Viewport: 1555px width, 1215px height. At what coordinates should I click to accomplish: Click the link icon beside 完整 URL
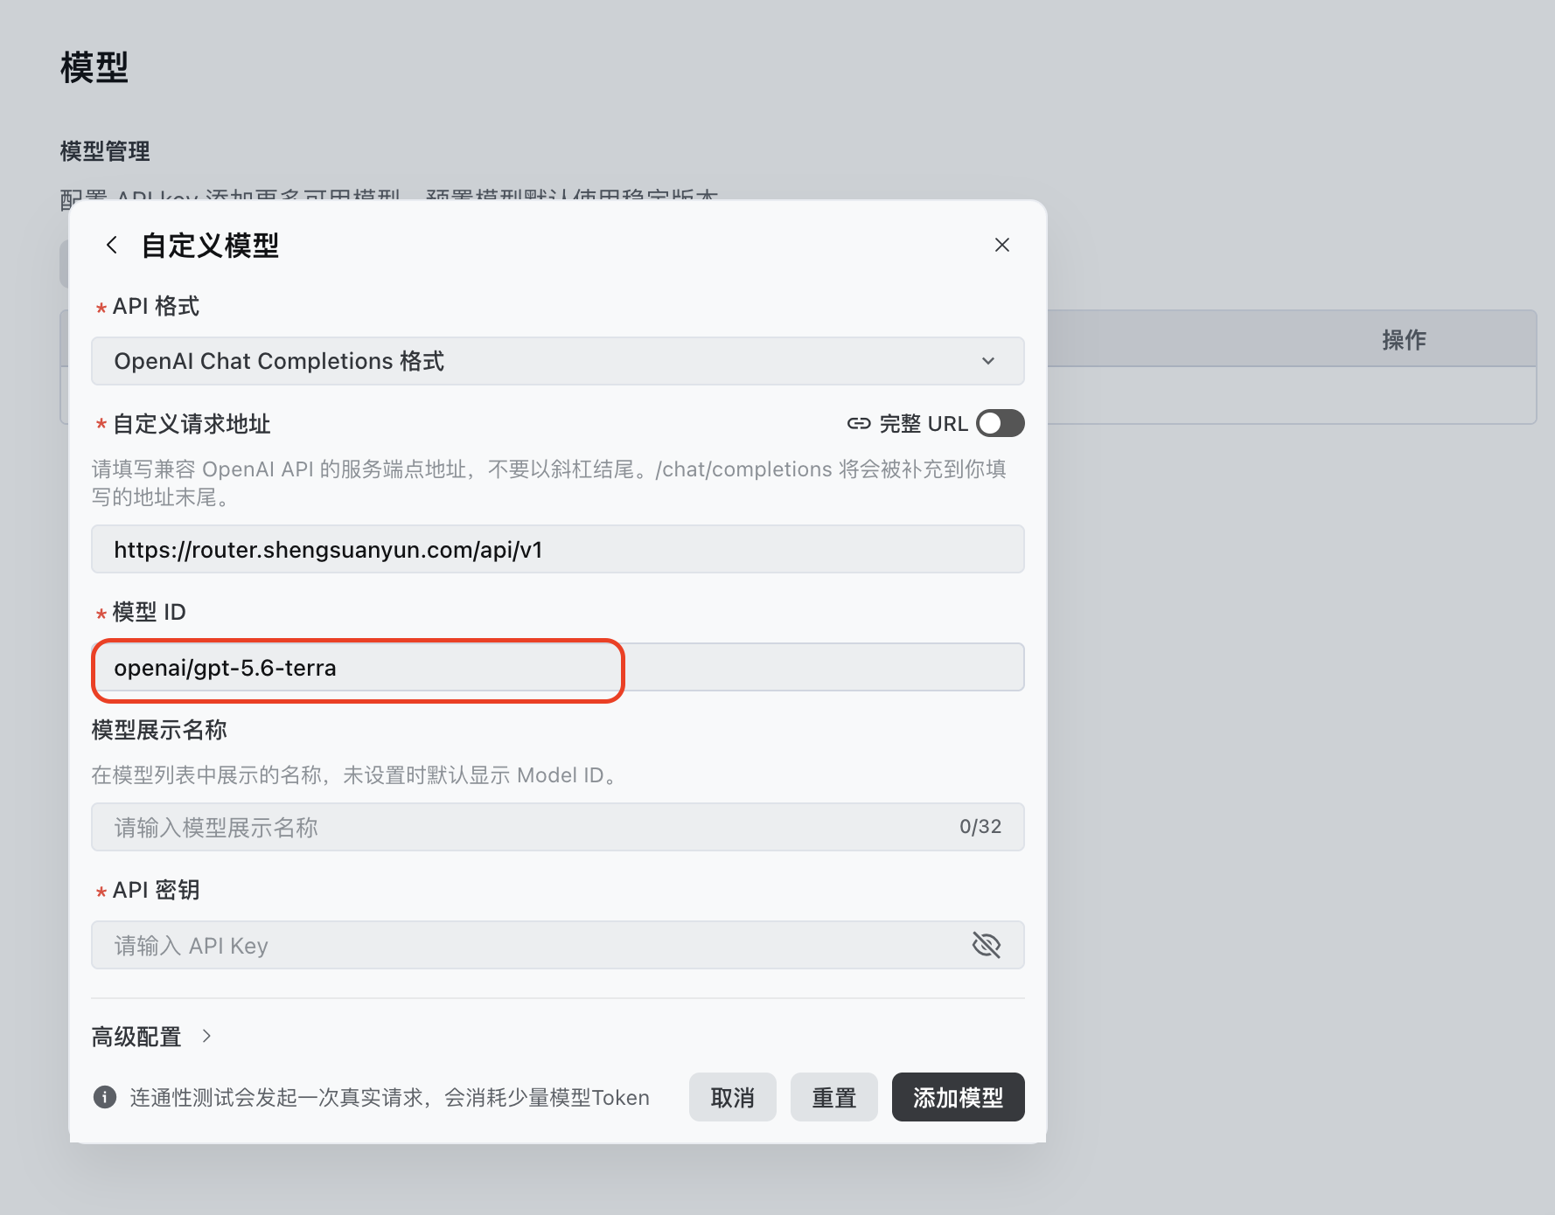point(859,424)
